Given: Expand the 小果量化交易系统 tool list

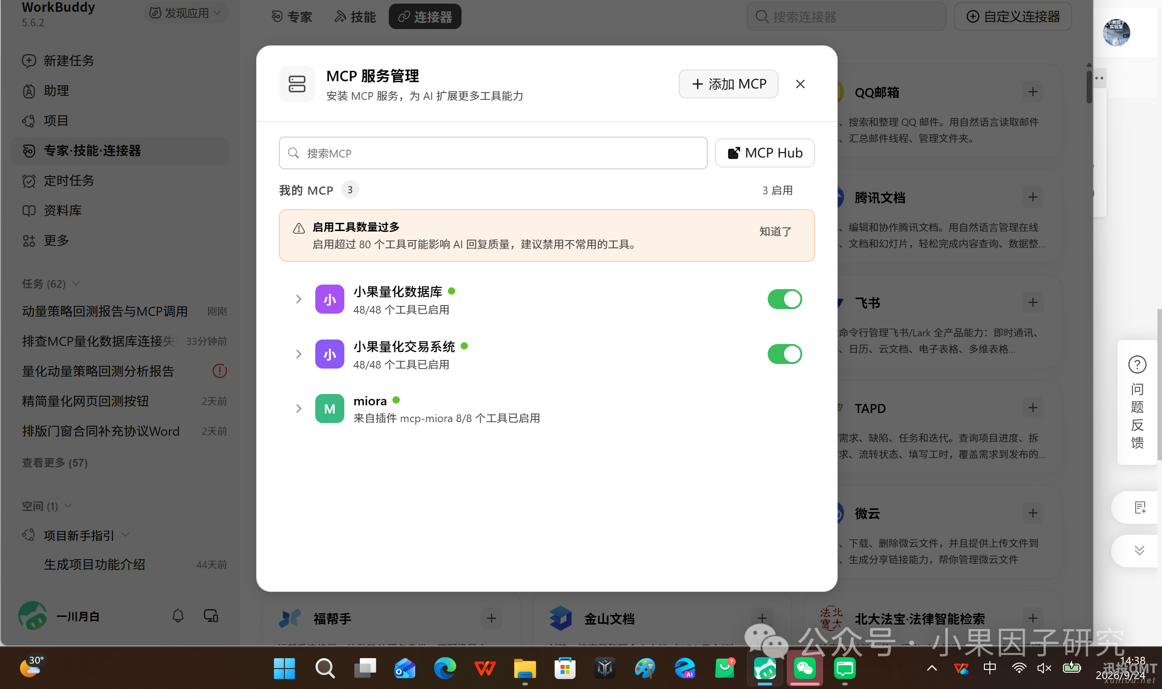Looking at the screenshot, I should [x=298, y=354].
